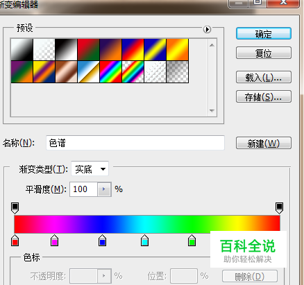Focus the 名称 field containing 色谱
This screenshot has width=304, height=285.
tap(135, 143)
